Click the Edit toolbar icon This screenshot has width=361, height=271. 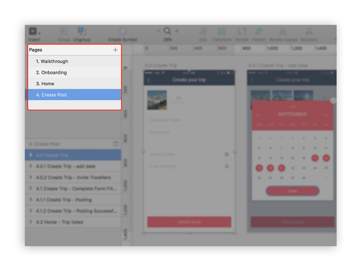click(203, 31)
